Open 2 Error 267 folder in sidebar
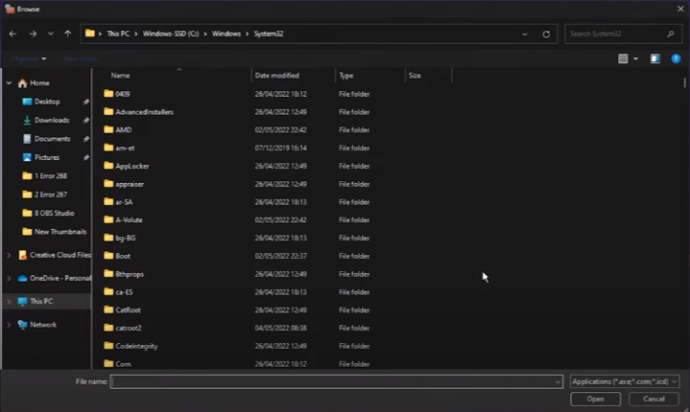The height and width of the screenshot is (412, 690). [51, 195]
